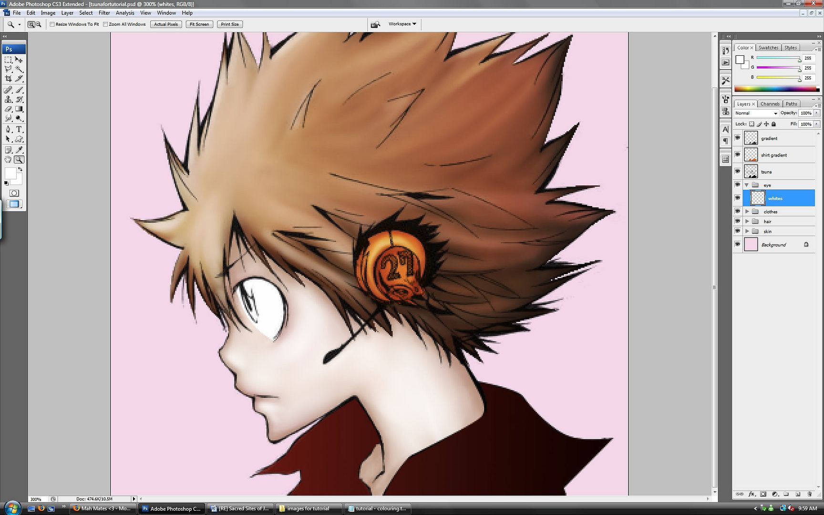
Task: Switch to Zoom Out mode in options bar
Action: pyautogui.click(x=39, y=24)
